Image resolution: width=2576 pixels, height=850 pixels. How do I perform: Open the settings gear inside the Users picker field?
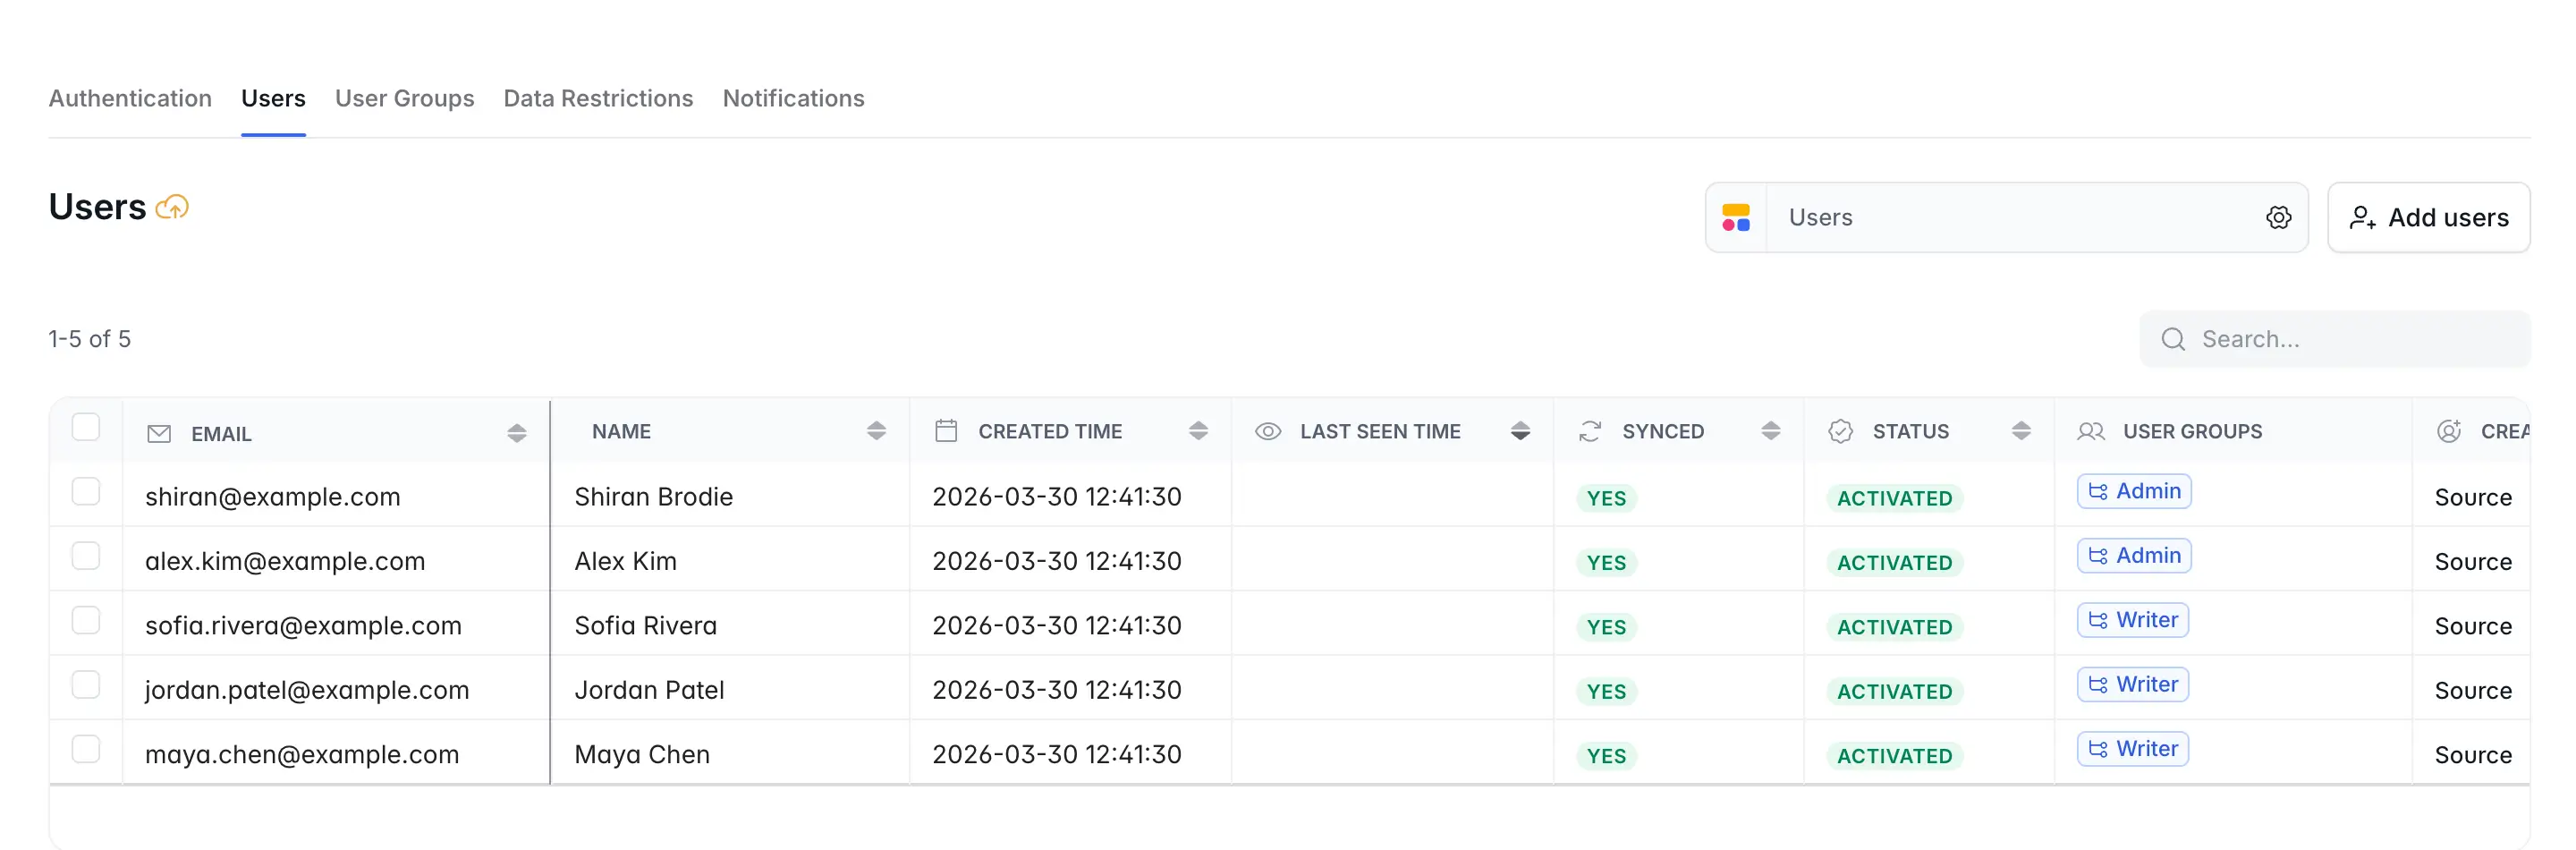pos(2279,217)
